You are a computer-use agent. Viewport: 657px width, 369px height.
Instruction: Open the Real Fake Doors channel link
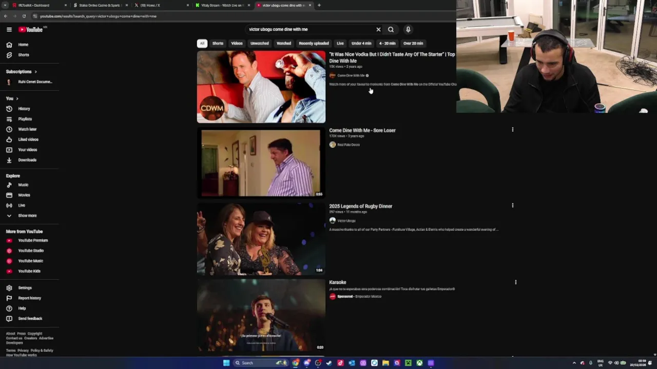(349, 145)
